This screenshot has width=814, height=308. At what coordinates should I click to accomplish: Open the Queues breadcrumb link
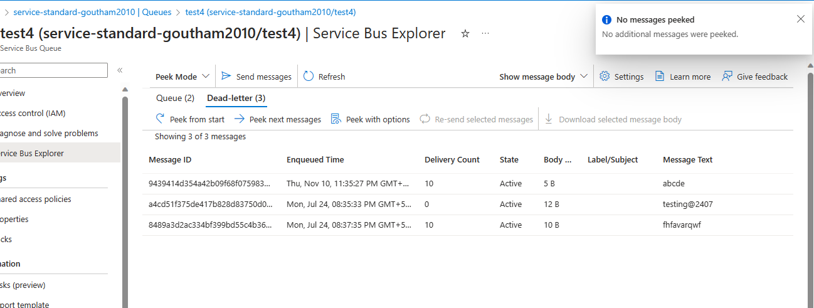pyautogui.click(x=157, y=12)
